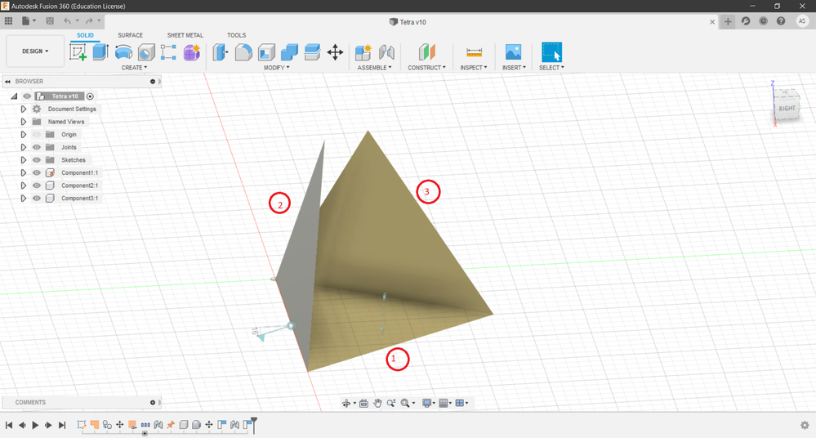Hide Component3:1 with eye icon

37,199
